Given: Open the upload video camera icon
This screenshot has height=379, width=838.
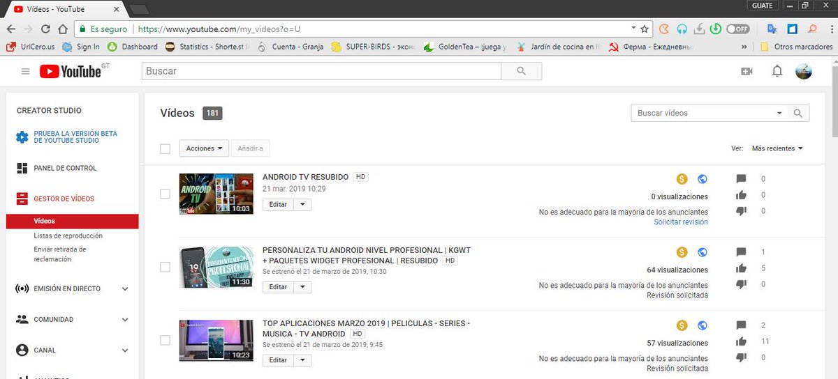Looking at the screenshot, I should (x=747, y=71).
